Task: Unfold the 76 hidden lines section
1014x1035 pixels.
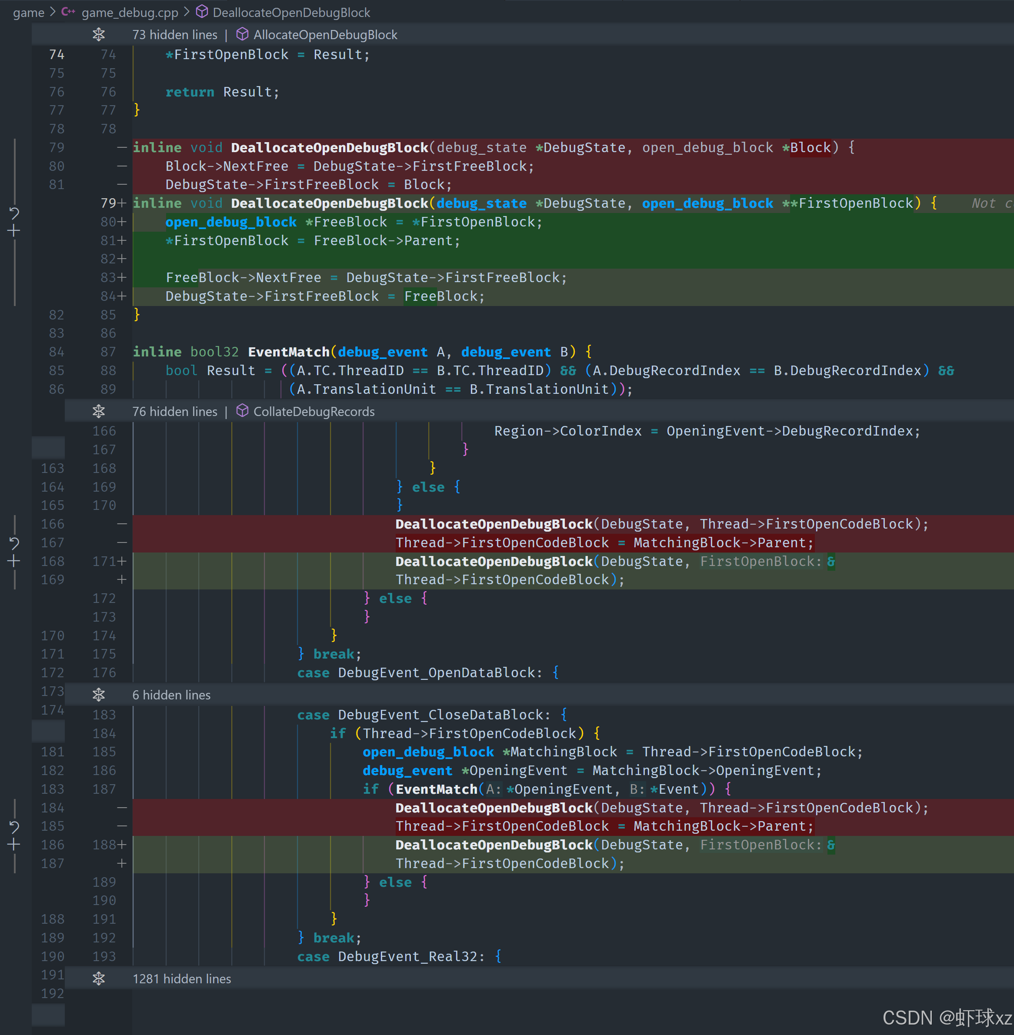Action: tap(99, 412)
